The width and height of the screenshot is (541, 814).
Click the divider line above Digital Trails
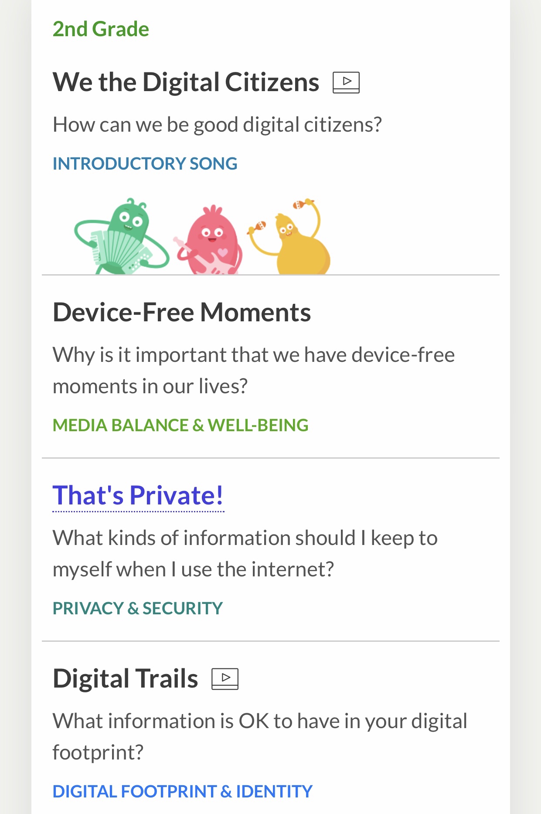[270, 641]
